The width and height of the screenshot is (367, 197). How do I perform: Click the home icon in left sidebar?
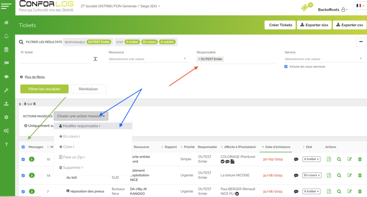[6, 23]
